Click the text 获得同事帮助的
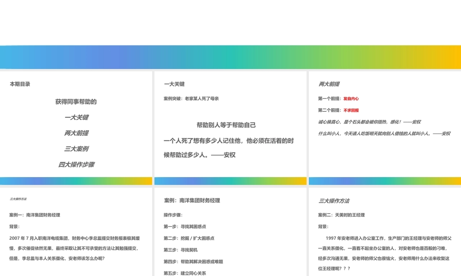The image size is (461, 276). [x=76, y=102]
